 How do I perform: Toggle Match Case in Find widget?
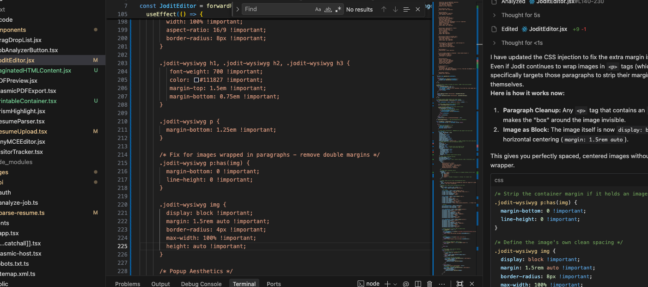click(318, 9)
